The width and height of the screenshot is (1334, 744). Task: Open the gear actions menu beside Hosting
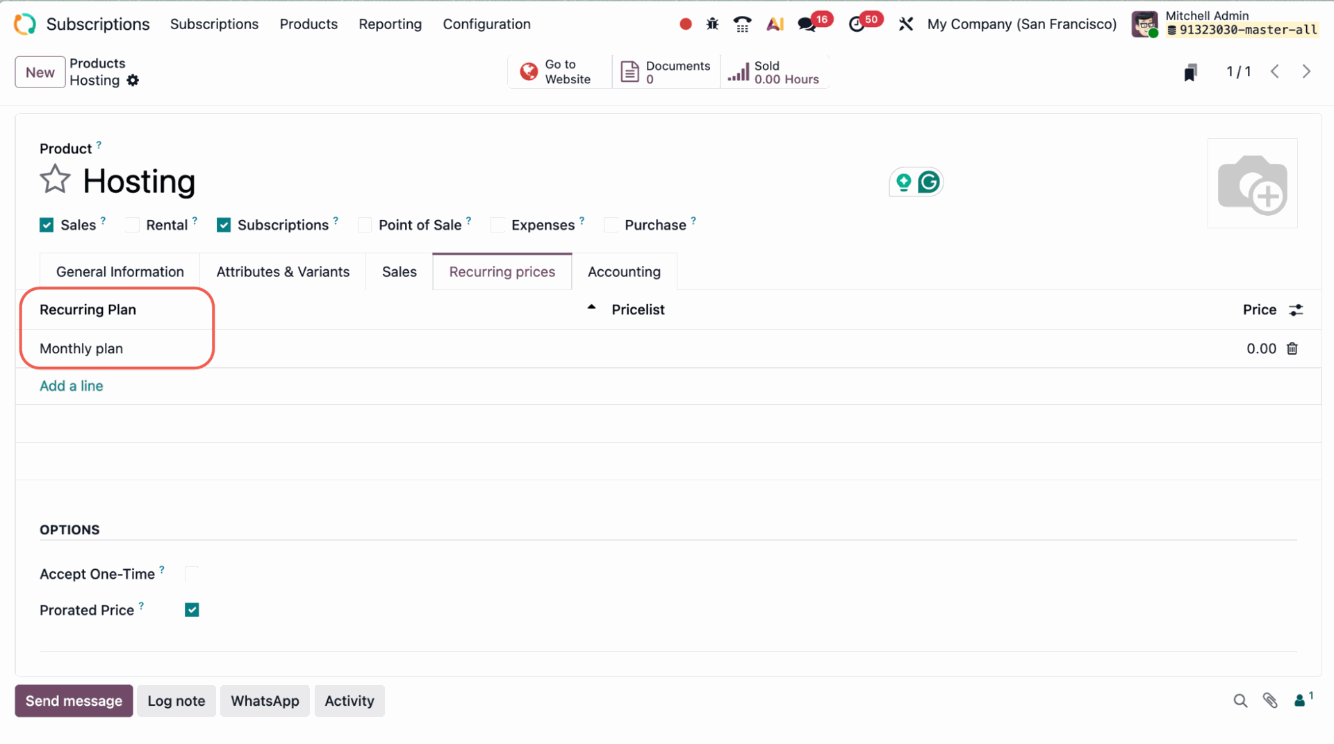tap(133, 81)
